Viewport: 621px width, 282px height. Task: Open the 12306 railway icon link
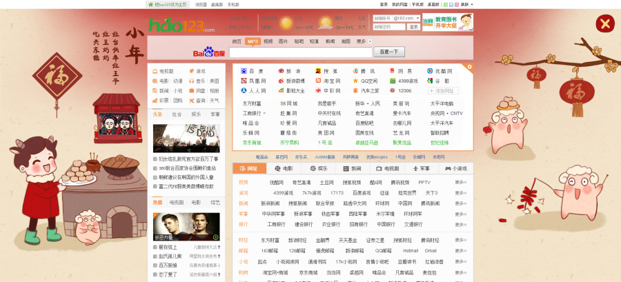tap(392, 90)
